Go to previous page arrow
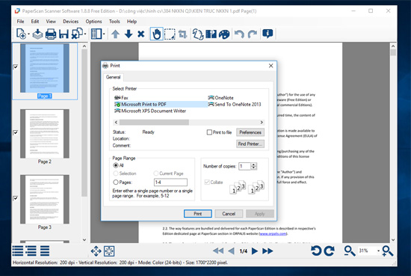The width and height of the screenshot is (411, 276). (231, 251)
